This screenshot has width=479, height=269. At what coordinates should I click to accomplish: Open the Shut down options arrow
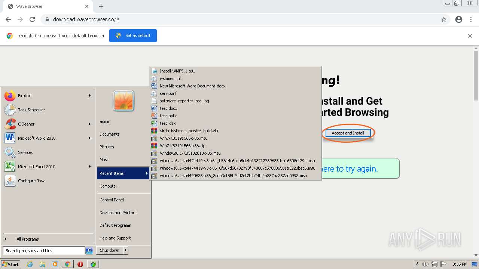point(126,250)
